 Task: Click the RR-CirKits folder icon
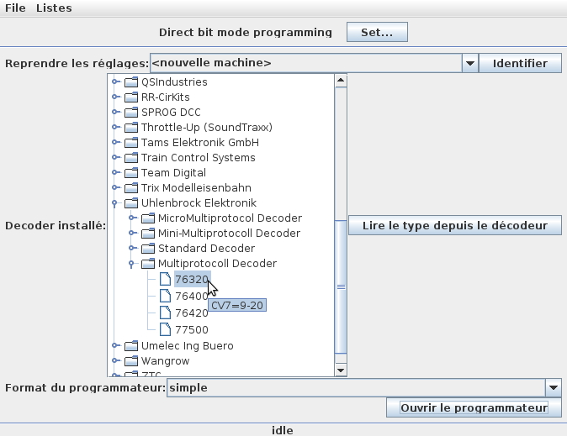131,97
